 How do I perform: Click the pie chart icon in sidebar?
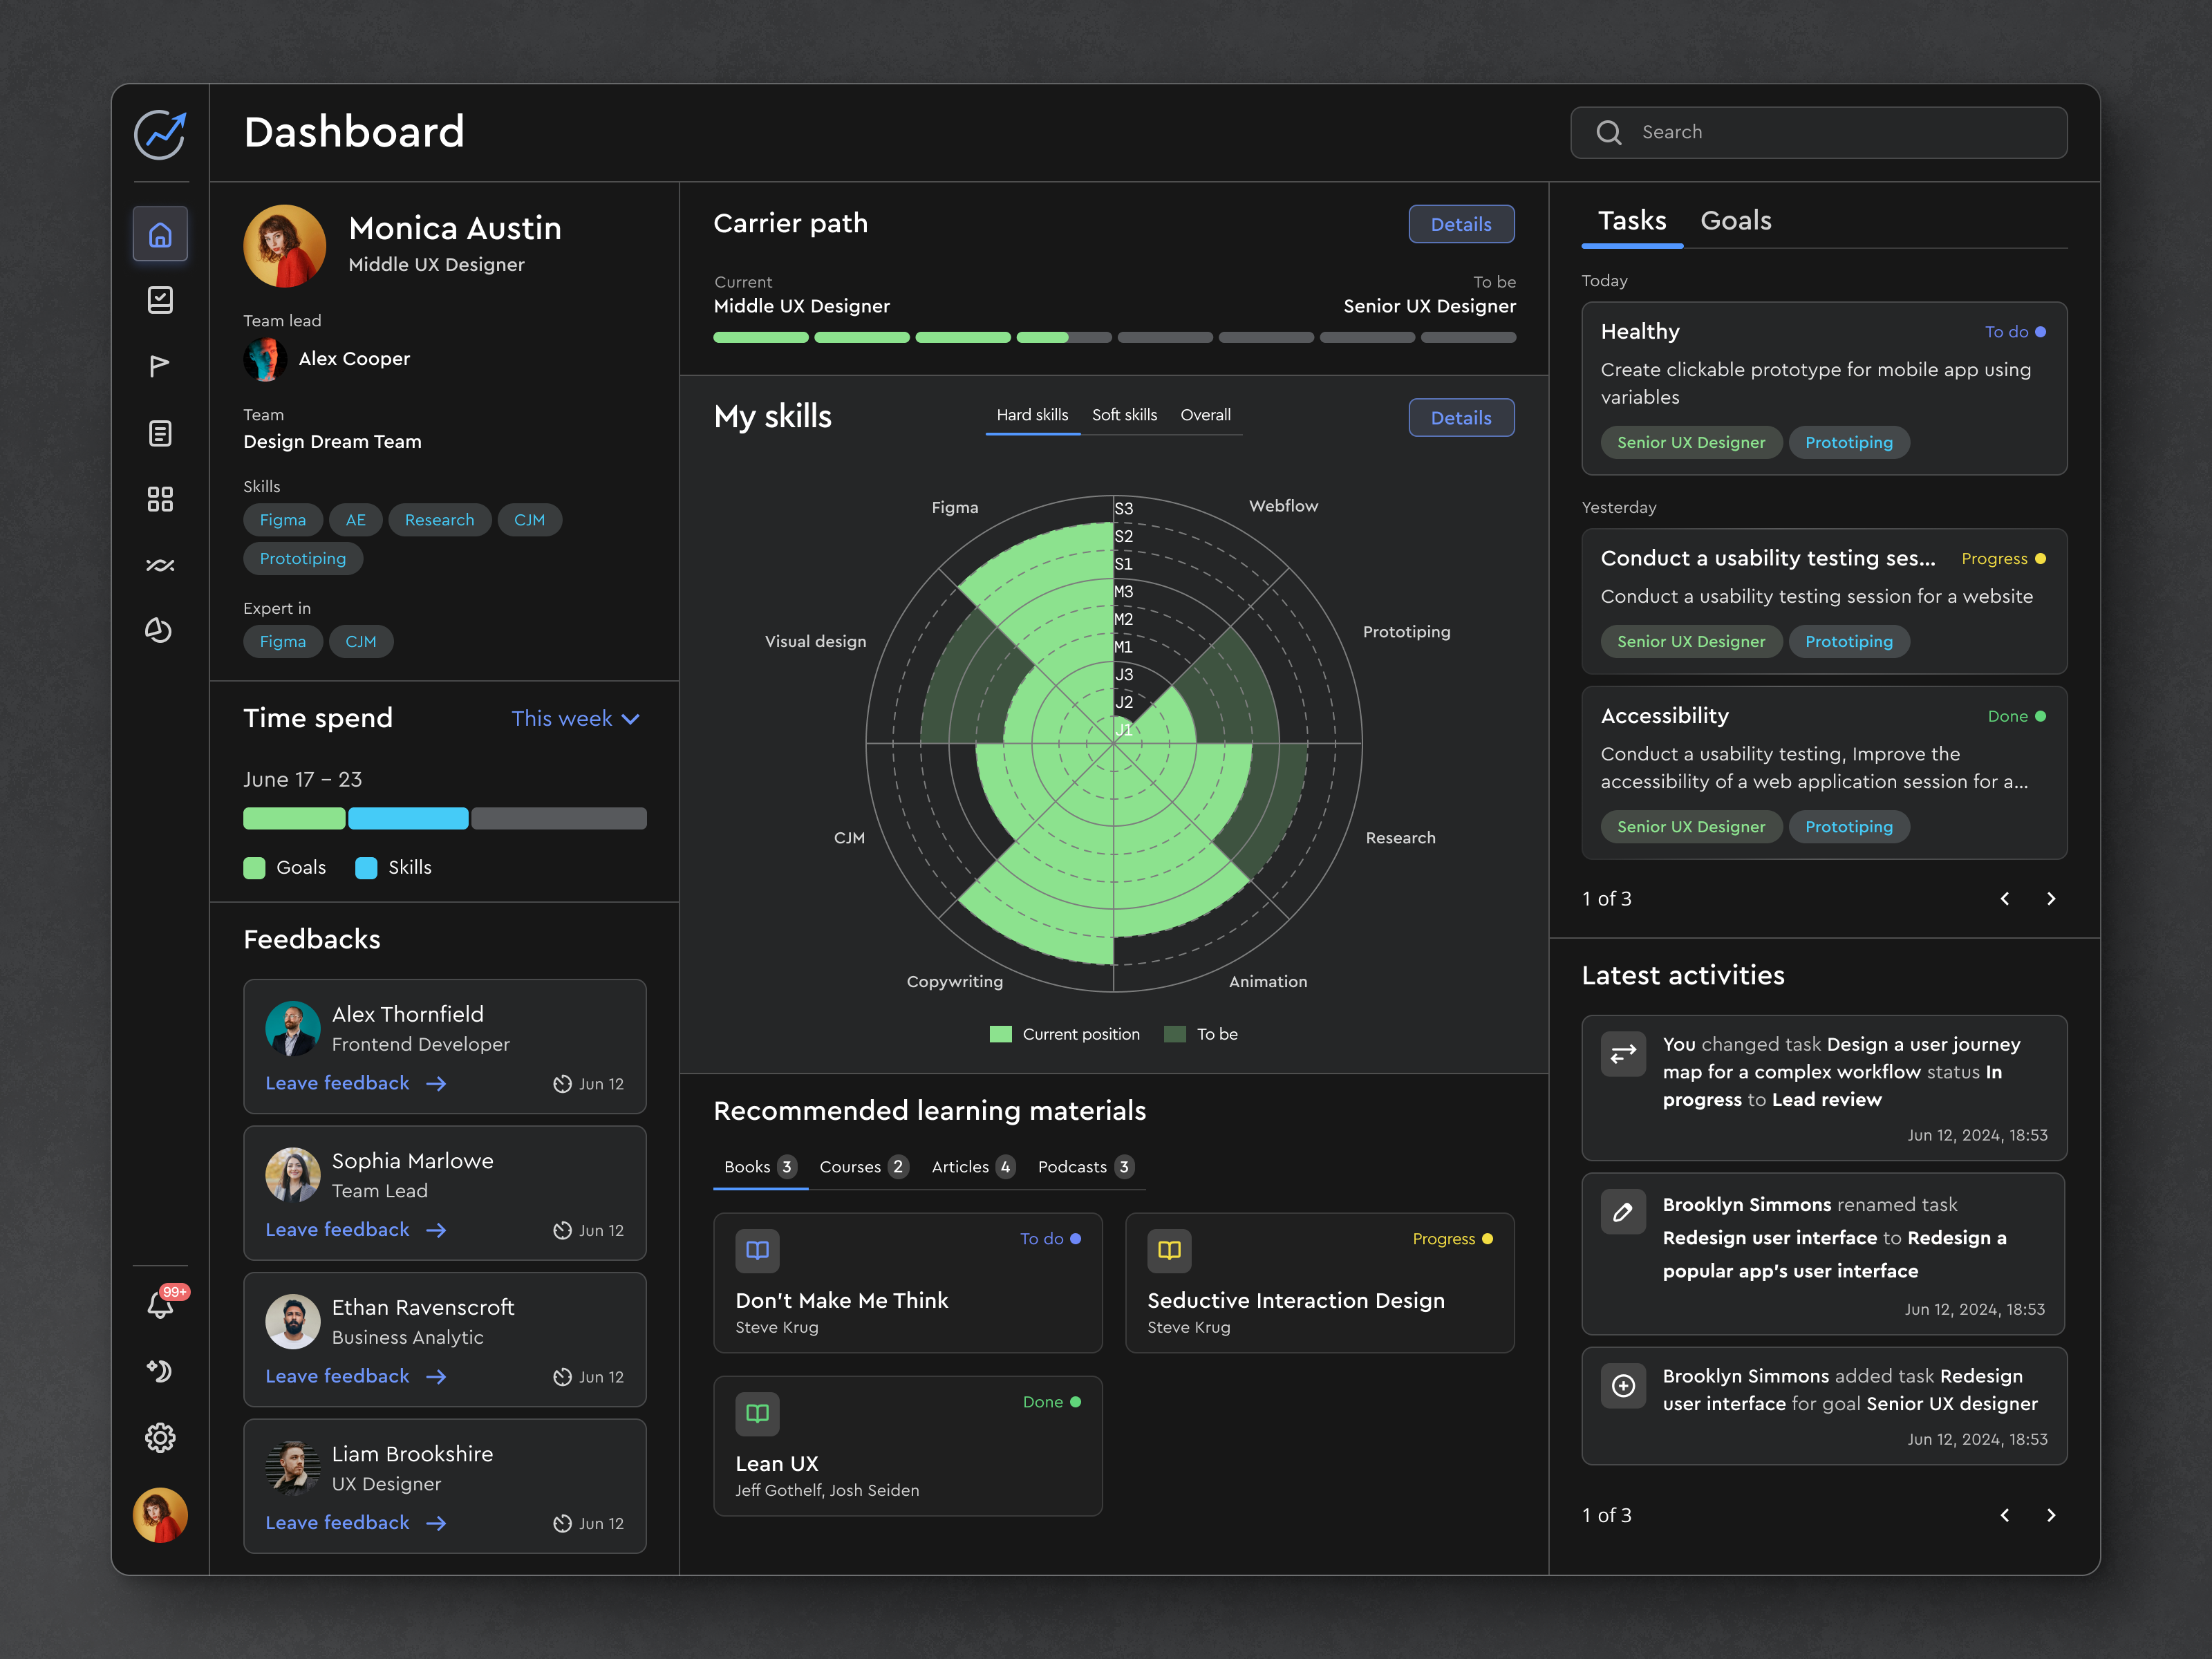160,631
